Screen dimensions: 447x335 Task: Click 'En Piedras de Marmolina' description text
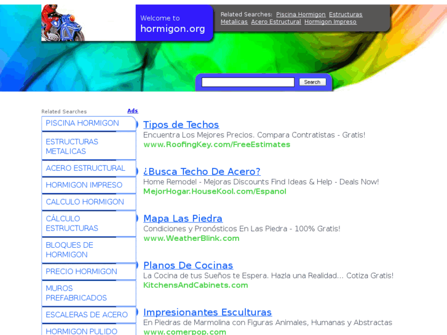pos(267,323)
